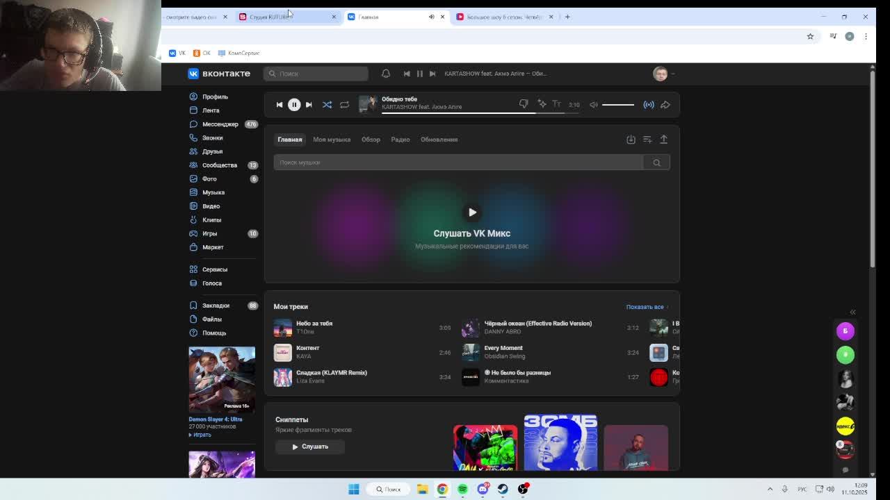
Task: Bookmark this page with star icon
Action: (810, 36)
